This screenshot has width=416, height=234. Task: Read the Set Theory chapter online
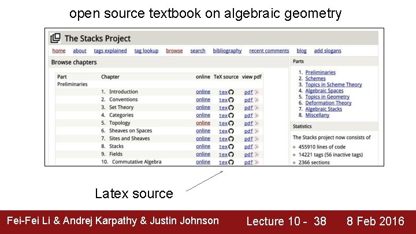coord(203,107)
